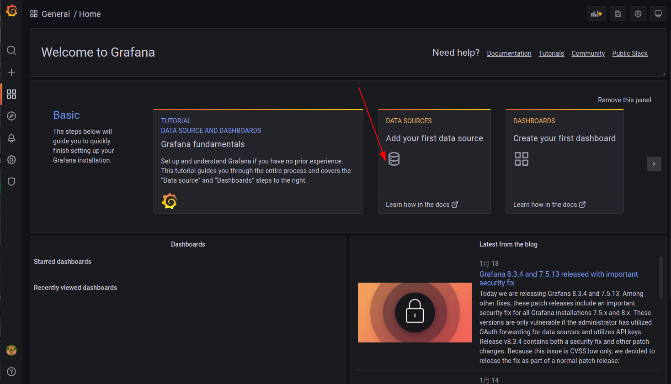
Task: Click Remove this panel
Action: [624, 100]
